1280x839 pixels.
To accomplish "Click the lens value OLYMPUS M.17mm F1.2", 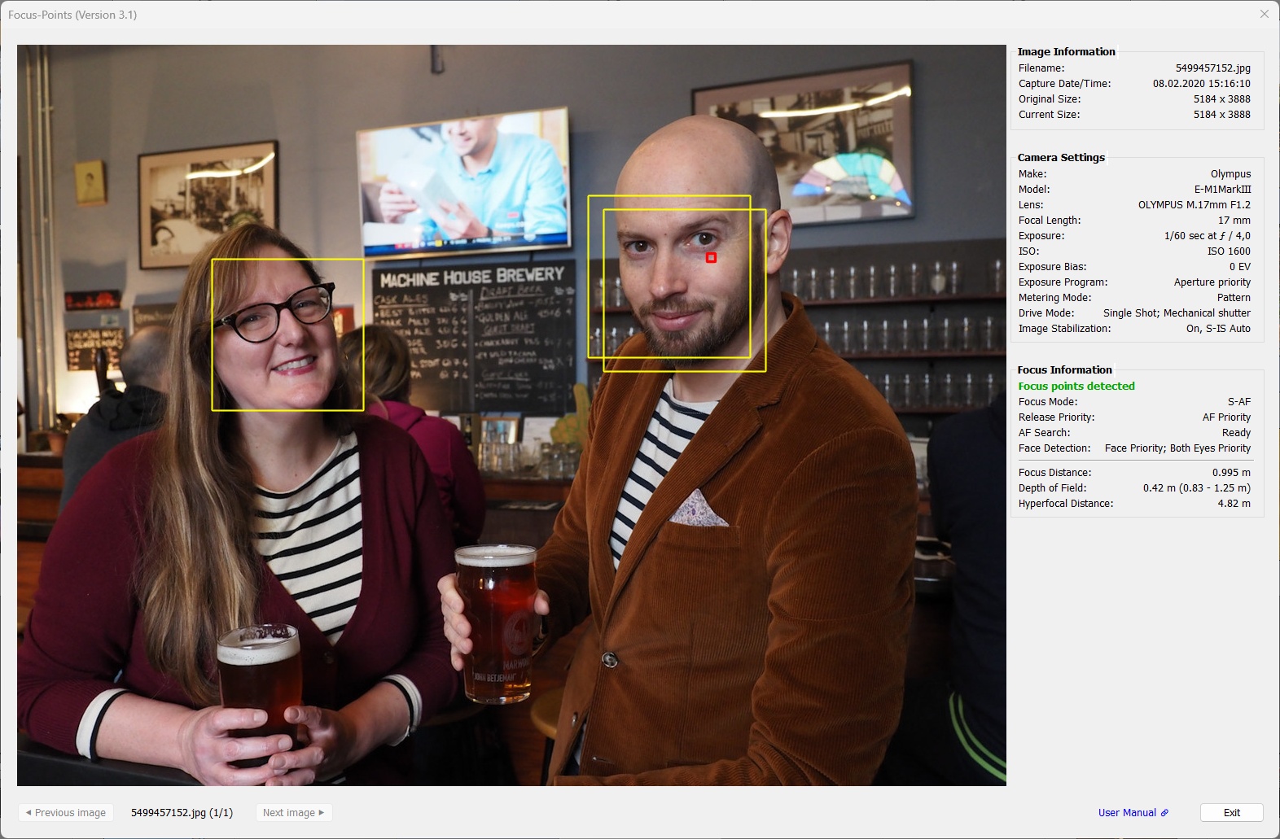I will 1194,205.
